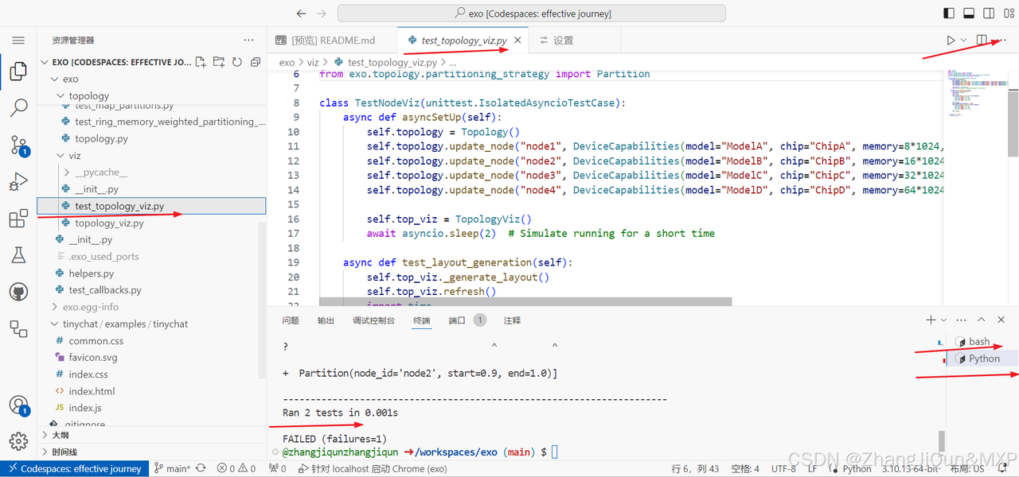Screen dimensions: 1019x477
Task: Select the bash terminal instance
Action: 978,342
